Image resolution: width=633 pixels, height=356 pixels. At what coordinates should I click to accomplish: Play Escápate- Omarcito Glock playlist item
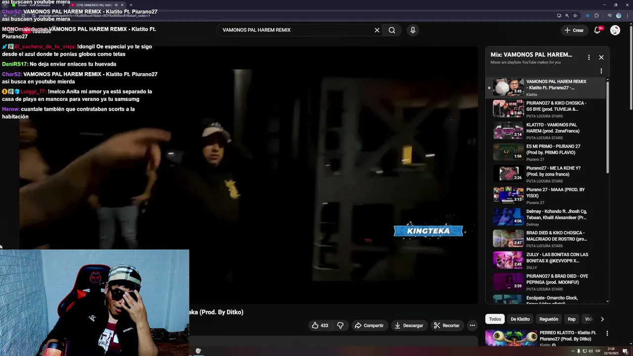tap(545, 299)
